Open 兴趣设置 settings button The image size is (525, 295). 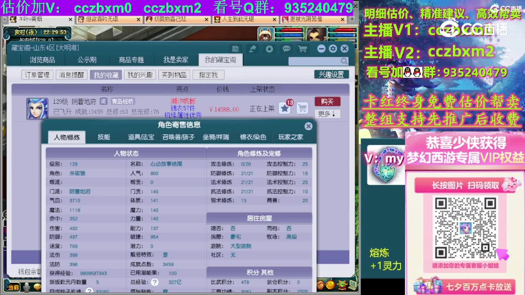tap(331, 75)
